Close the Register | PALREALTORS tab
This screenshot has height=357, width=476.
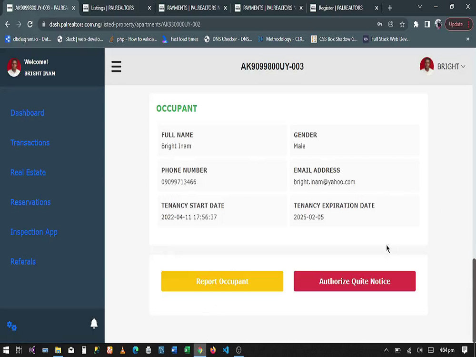click(x=377, y=8)
